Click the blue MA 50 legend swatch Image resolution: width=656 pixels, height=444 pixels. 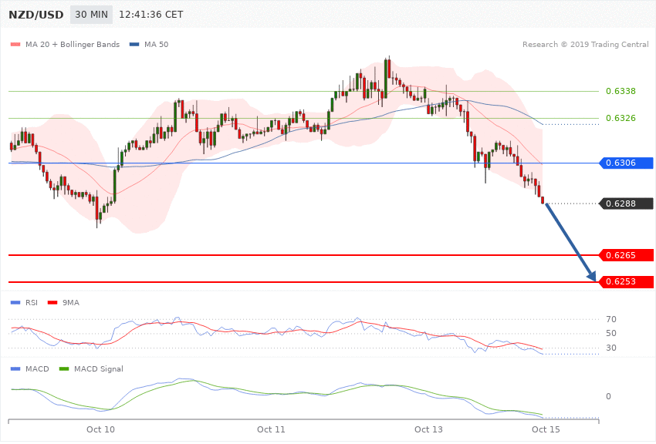click(x=134, y=44)
